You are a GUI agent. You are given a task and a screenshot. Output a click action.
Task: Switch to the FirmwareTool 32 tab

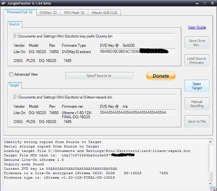pyautogui.click(x=20, y=12)
